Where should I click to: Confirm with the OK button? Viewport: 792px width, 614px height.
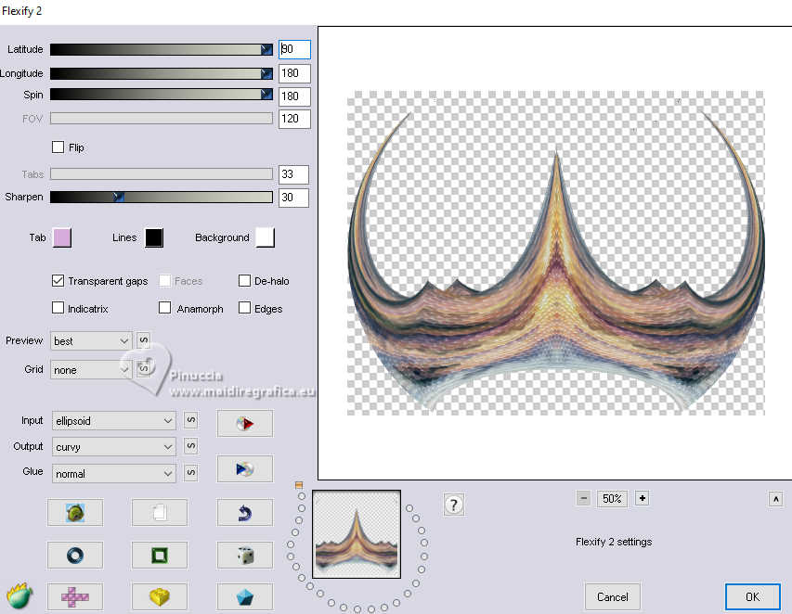coord(753,597)
